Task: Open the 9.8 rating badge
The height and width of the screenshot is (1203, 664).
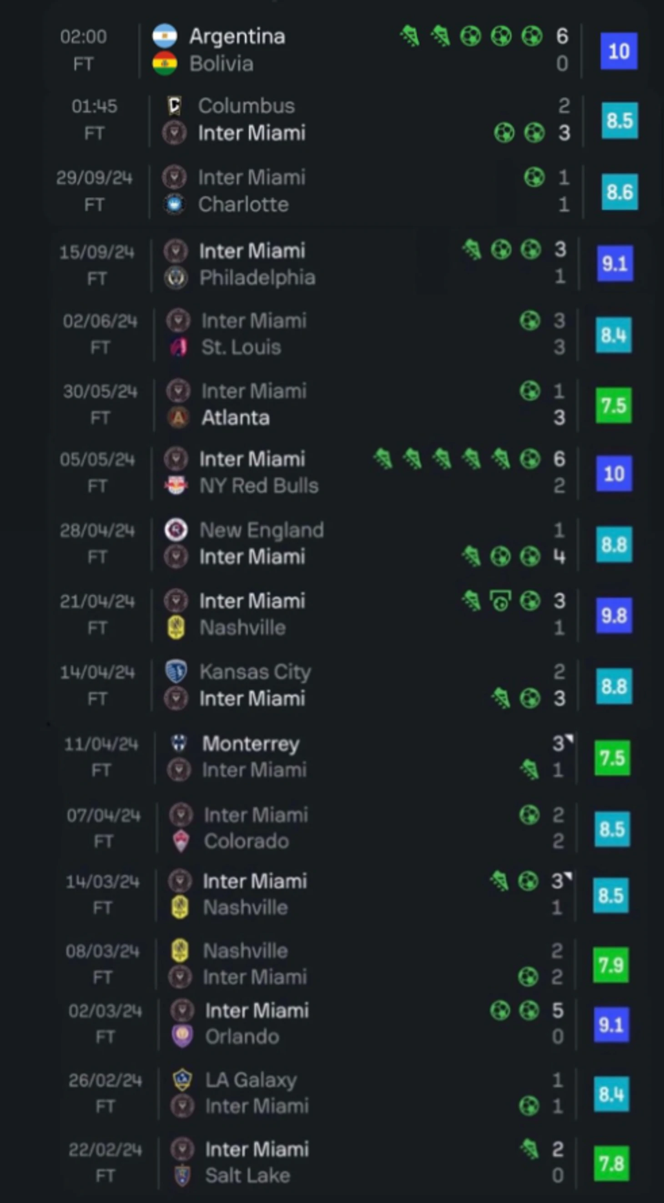Action: (x=614, y=615)
